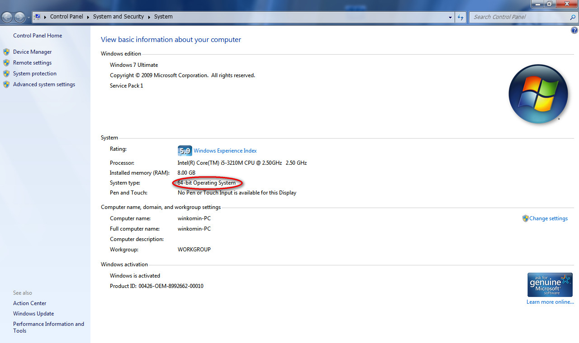
Task: Click the Back navigation arrow button
Action: pos(7,17)
